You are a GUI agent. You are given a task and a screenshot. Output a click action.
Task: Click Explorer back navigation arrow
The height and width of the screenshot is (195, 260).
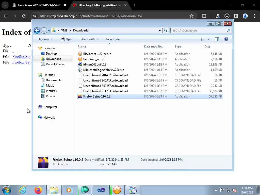37,30
